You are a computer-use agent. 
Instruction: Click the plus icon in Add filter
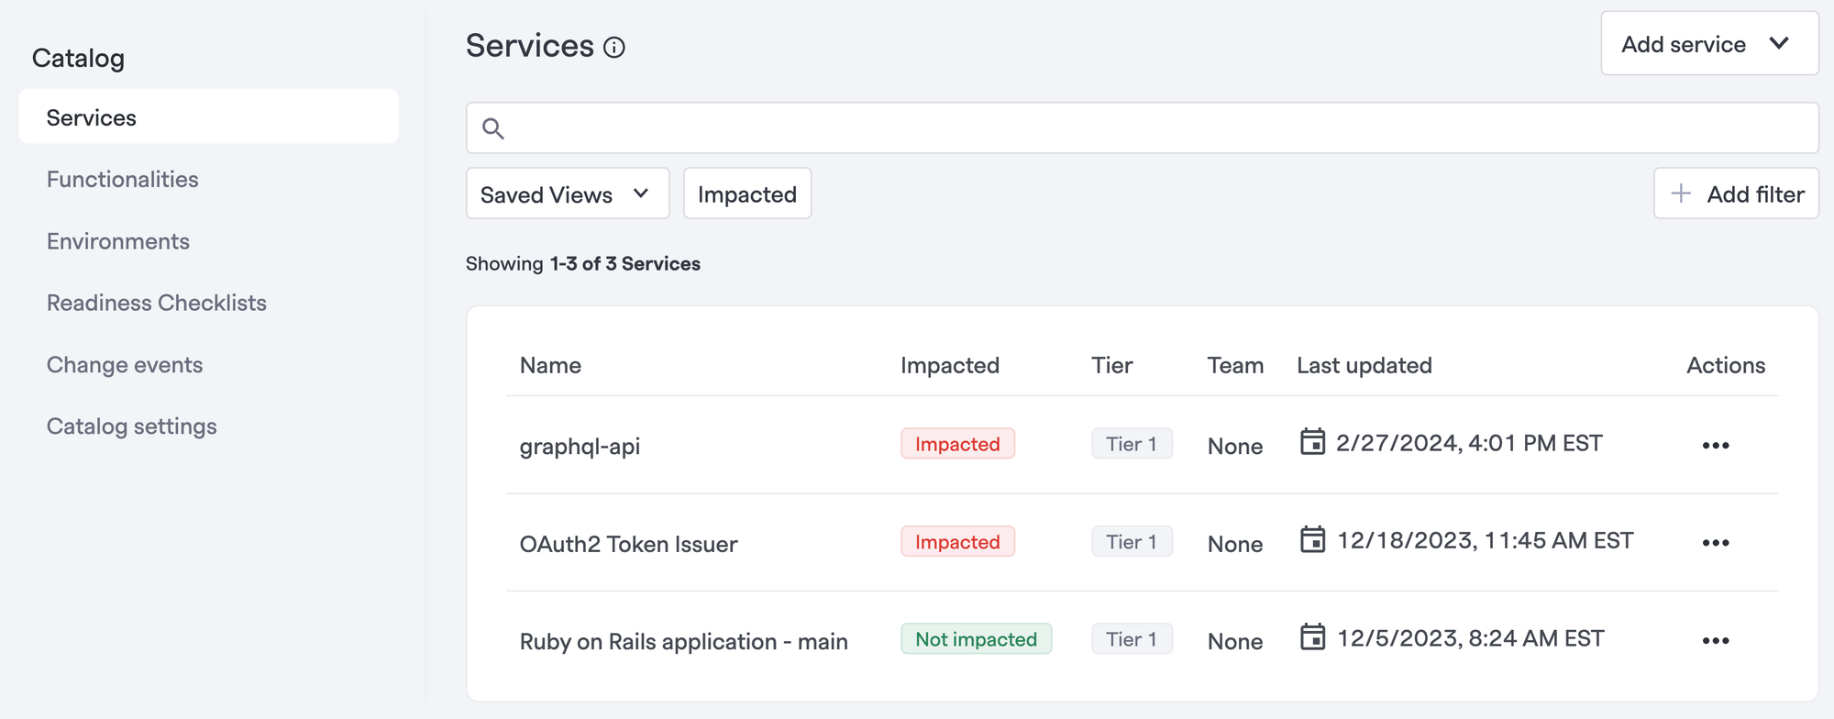tap(1681, 194)
